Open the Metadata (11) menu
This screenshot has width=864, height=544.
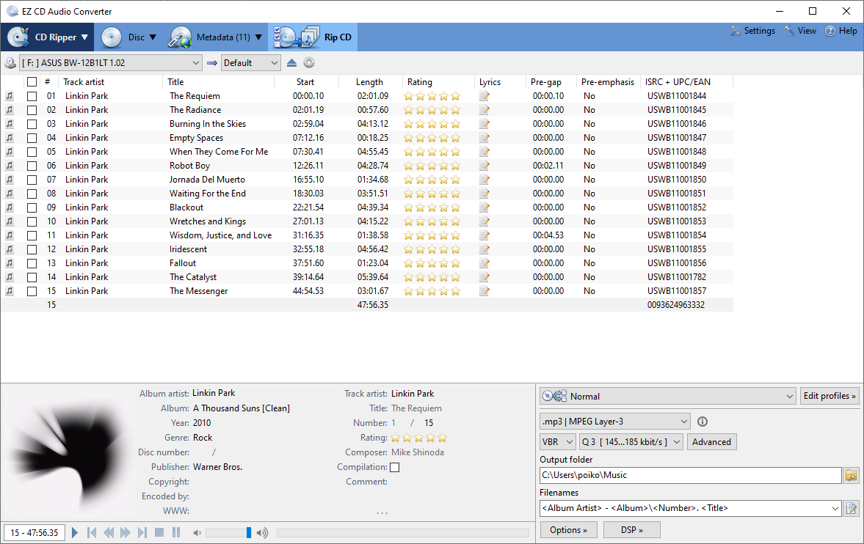(214, 37)
